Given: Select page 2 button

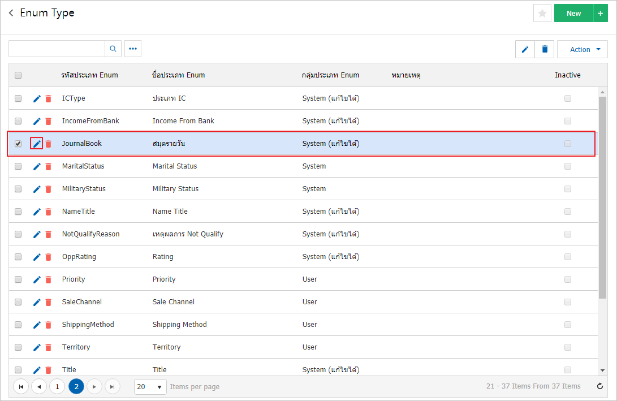Looking at the screenshot, I should [x=76, y=387].
